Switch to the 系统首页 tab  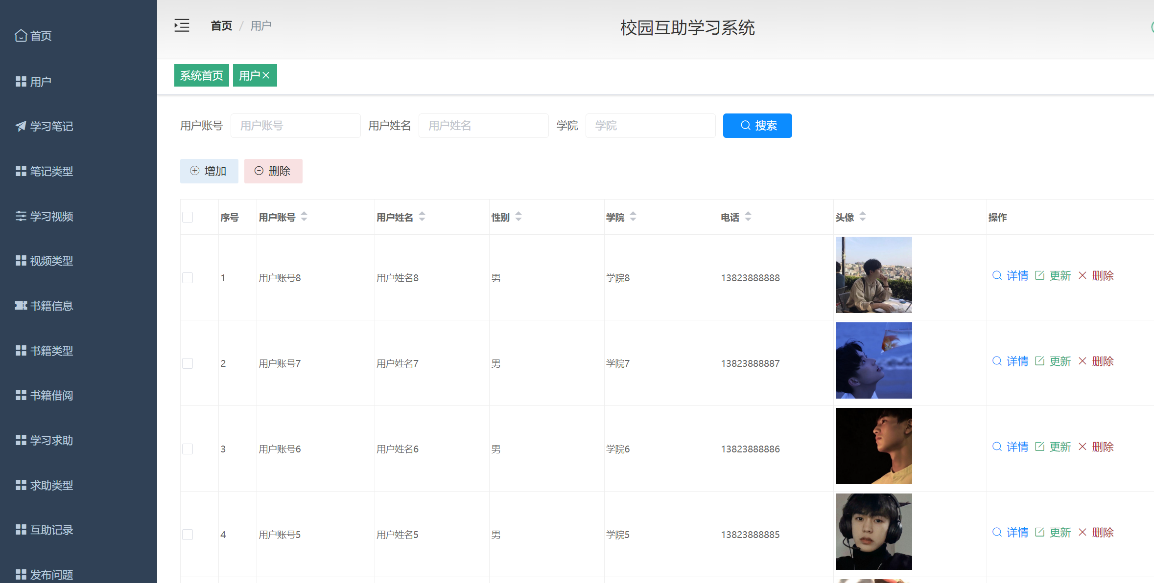(x=201, y=75)
